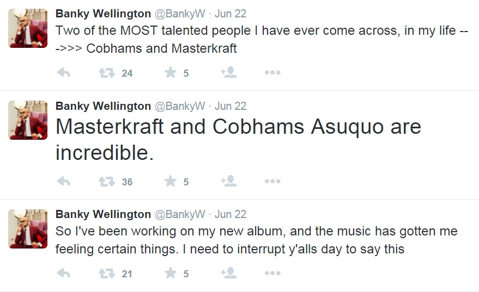Reply to the 'new album' tweet
The image size is (479, 292).
click(64, 274)
